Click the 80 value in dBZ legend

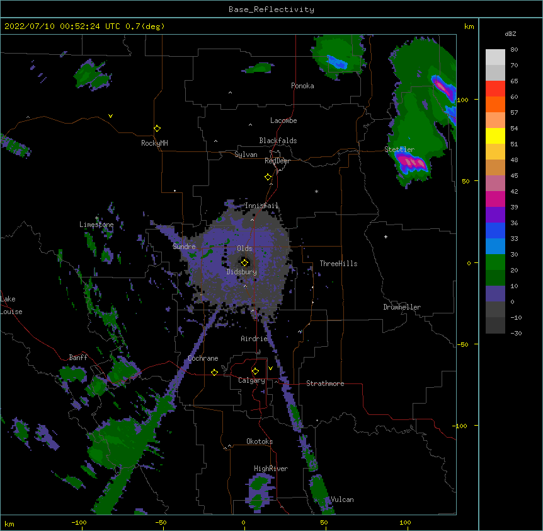514,50
